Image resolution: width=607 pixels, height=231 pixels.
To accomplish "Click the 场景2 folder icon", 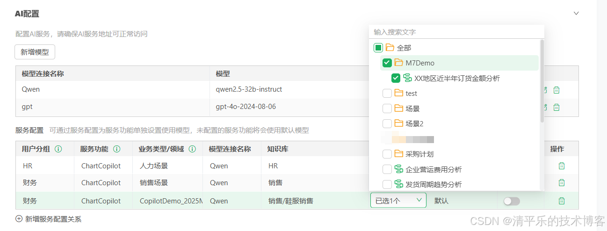I will pos(399,123).
